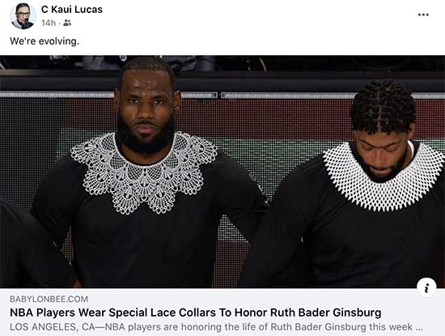Screen dimensions: 445x336
Task: Click the LOS ANGELES, CA article description snippet
Action: (216, 326)
